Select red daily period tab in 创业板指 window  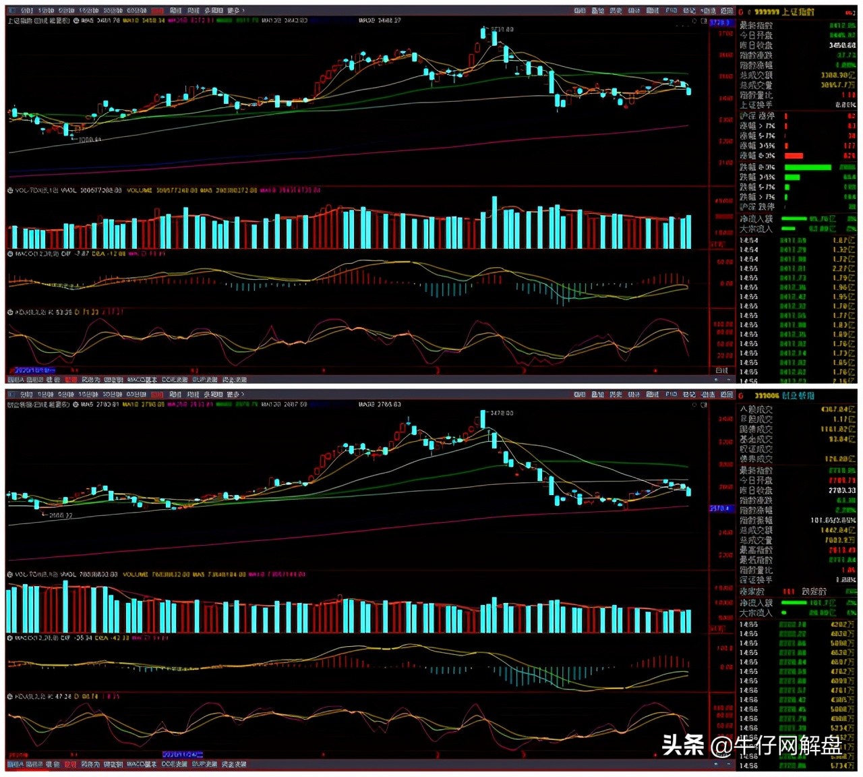pos(157,395)
